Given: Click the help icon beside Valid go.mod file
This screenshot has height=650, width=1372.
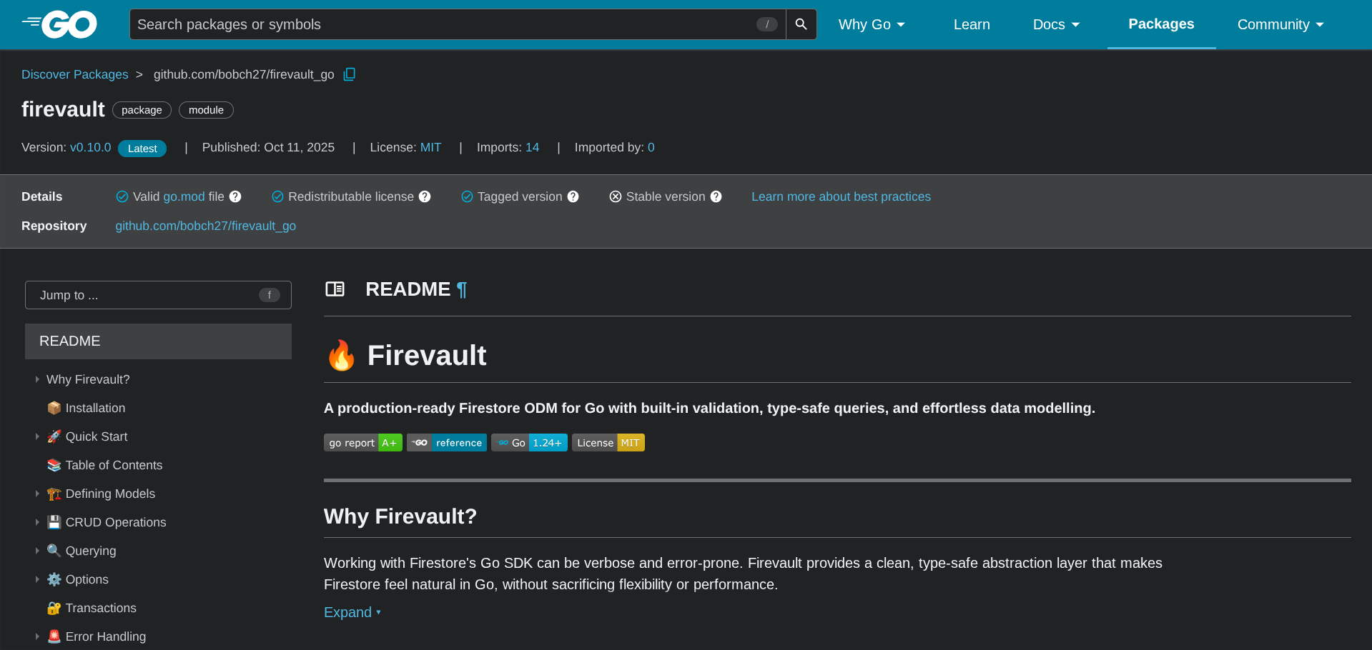Looking at the screenshot, I should click(235, 196).
